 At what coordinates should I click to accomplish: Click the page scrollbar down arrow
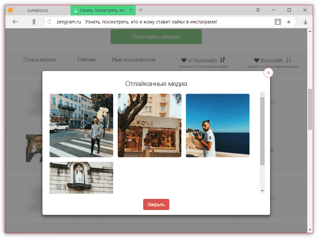pos(310,230)
